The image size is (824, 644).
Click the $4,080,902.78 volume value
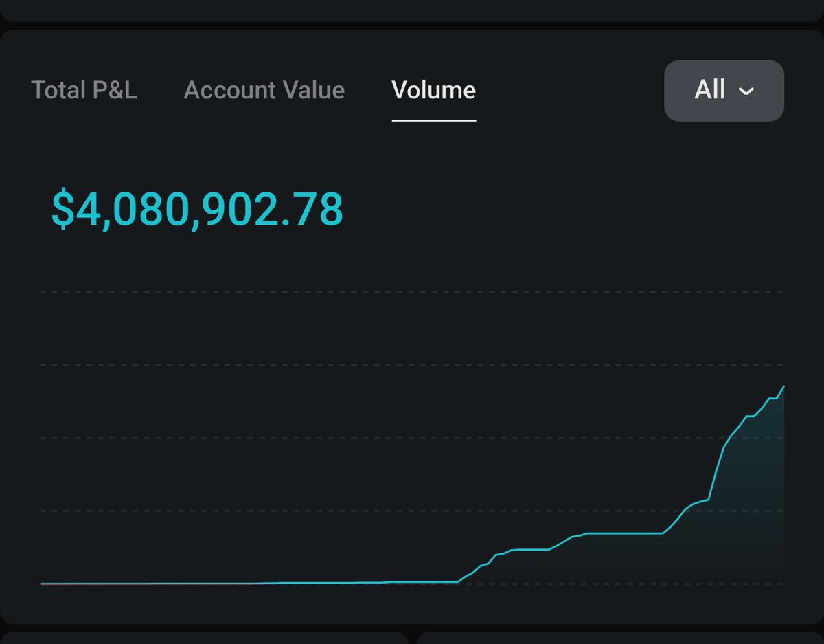point(197,210)
